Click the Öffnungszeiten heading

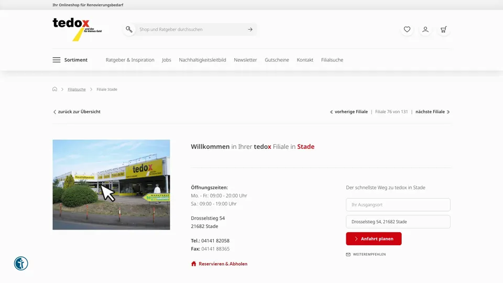(209, 188)
